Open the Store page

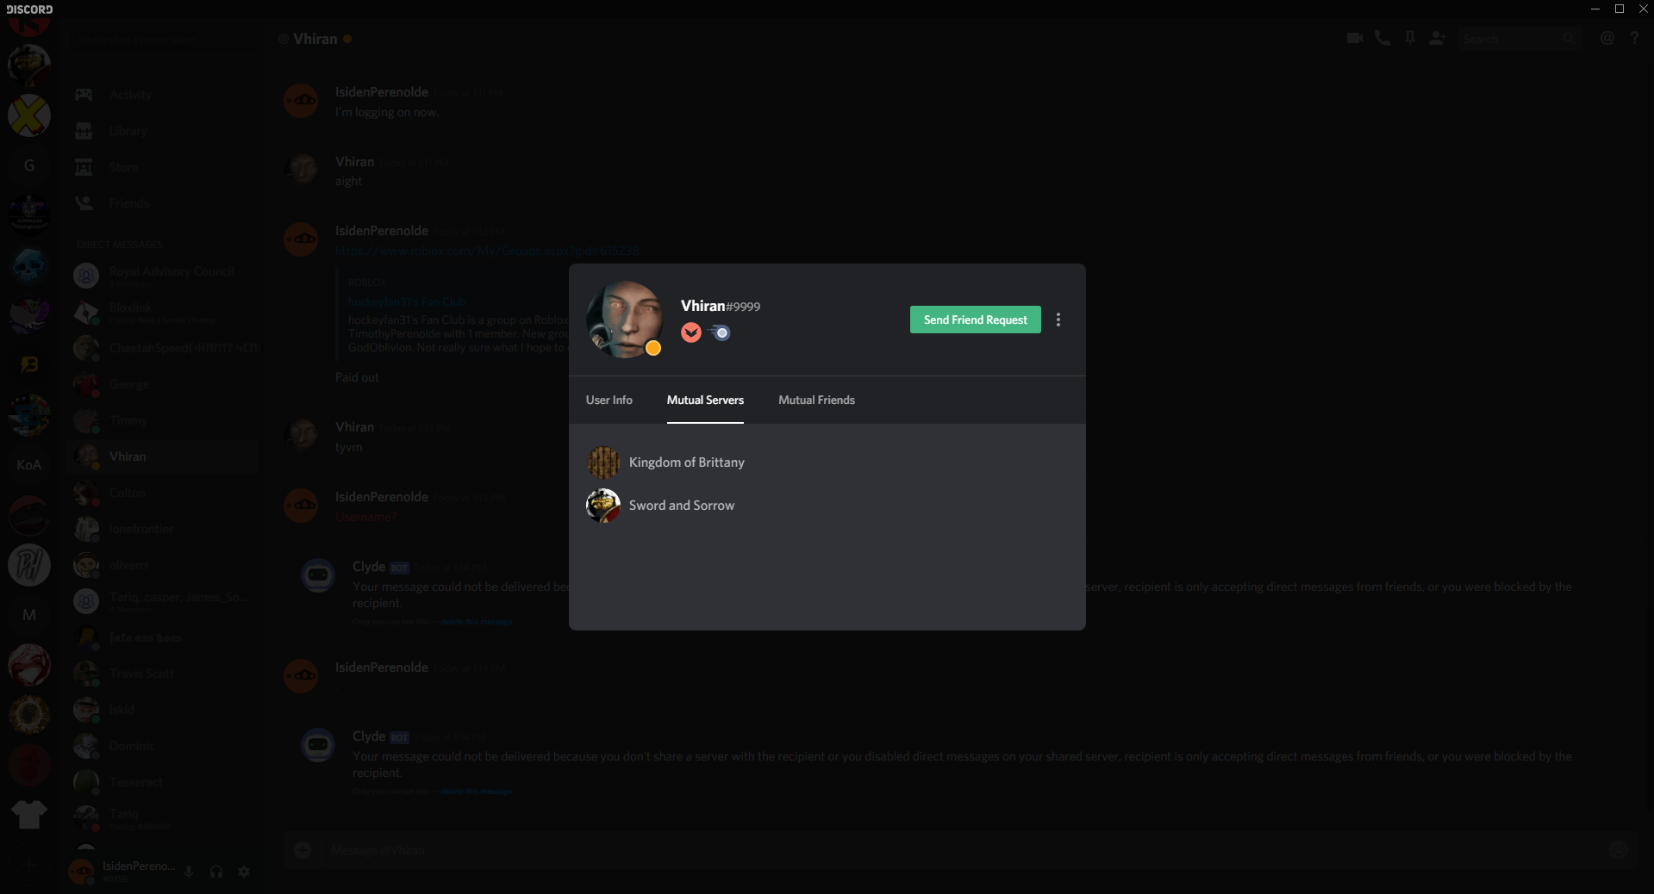click(163, 167)
